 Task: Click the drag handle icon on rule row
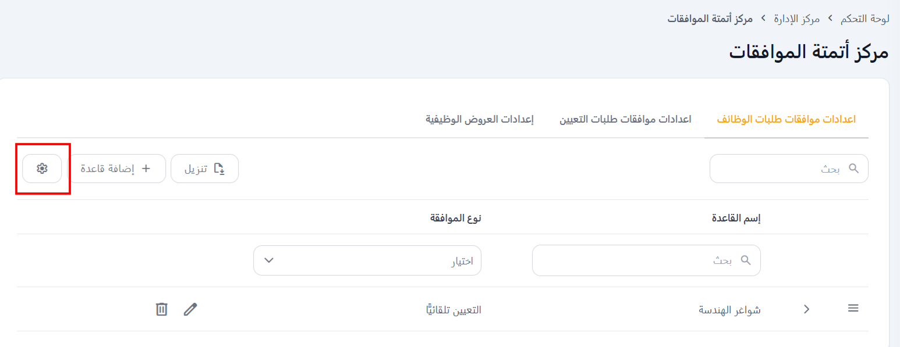coord(853,309)
